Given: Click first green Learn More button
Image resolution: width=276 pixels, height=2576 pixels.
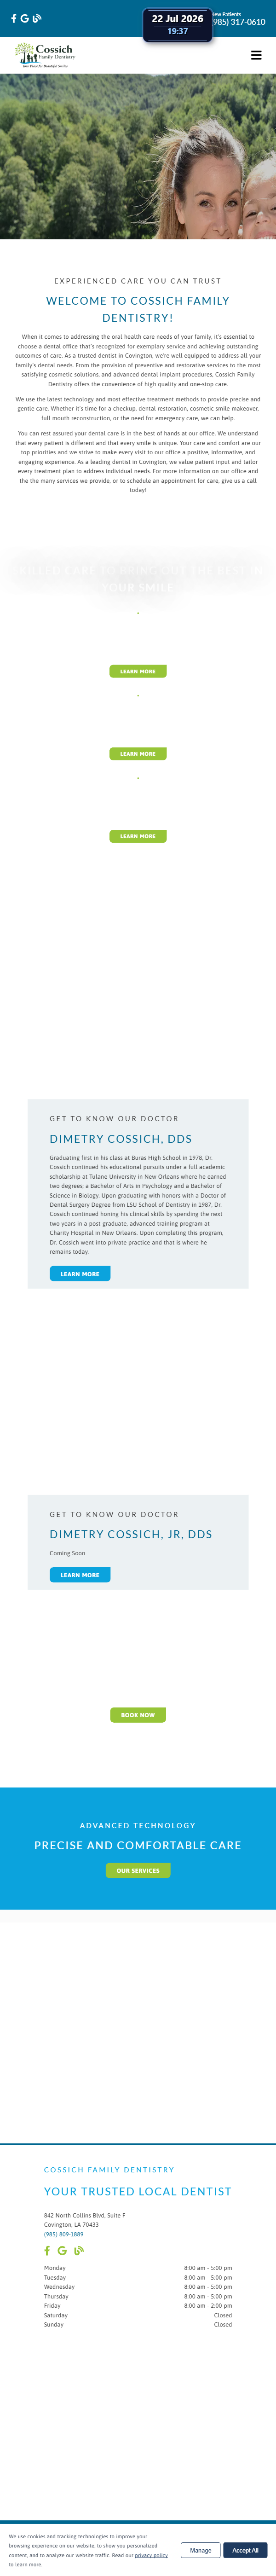Looking at the screenshot, I should [x=138, y=671].
